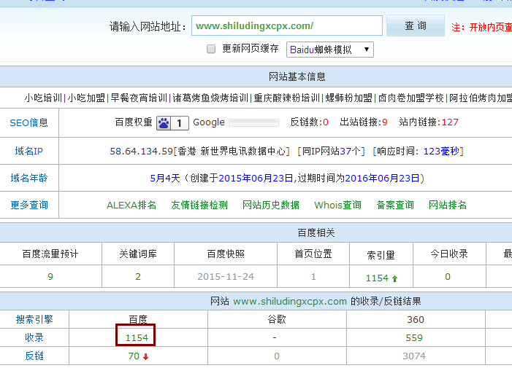Open 网站历史数据 page

pos(271,205)
